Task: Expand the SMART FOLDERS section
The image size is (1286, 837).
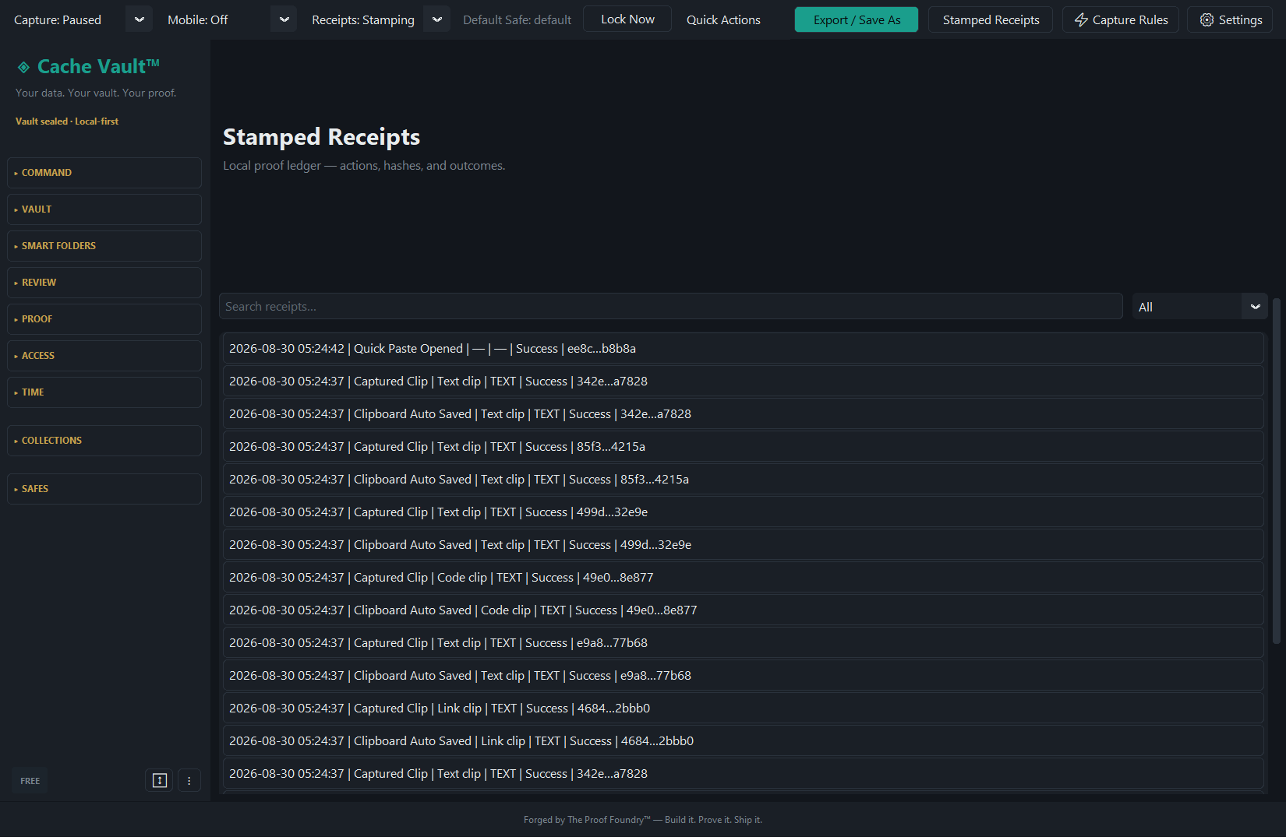Action: [104, 246]
